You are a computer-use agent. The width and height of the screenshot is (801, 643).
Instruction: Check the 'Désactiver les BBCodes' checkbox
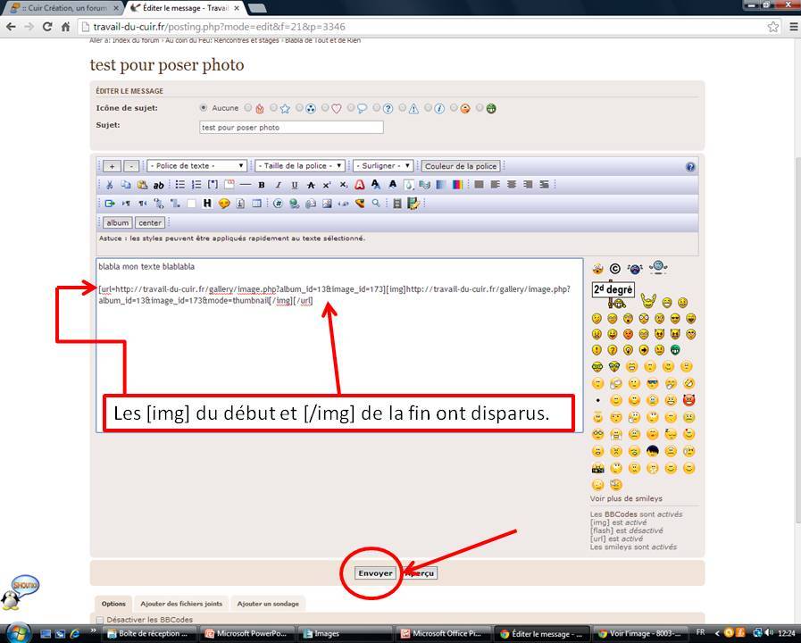point(100,620)
